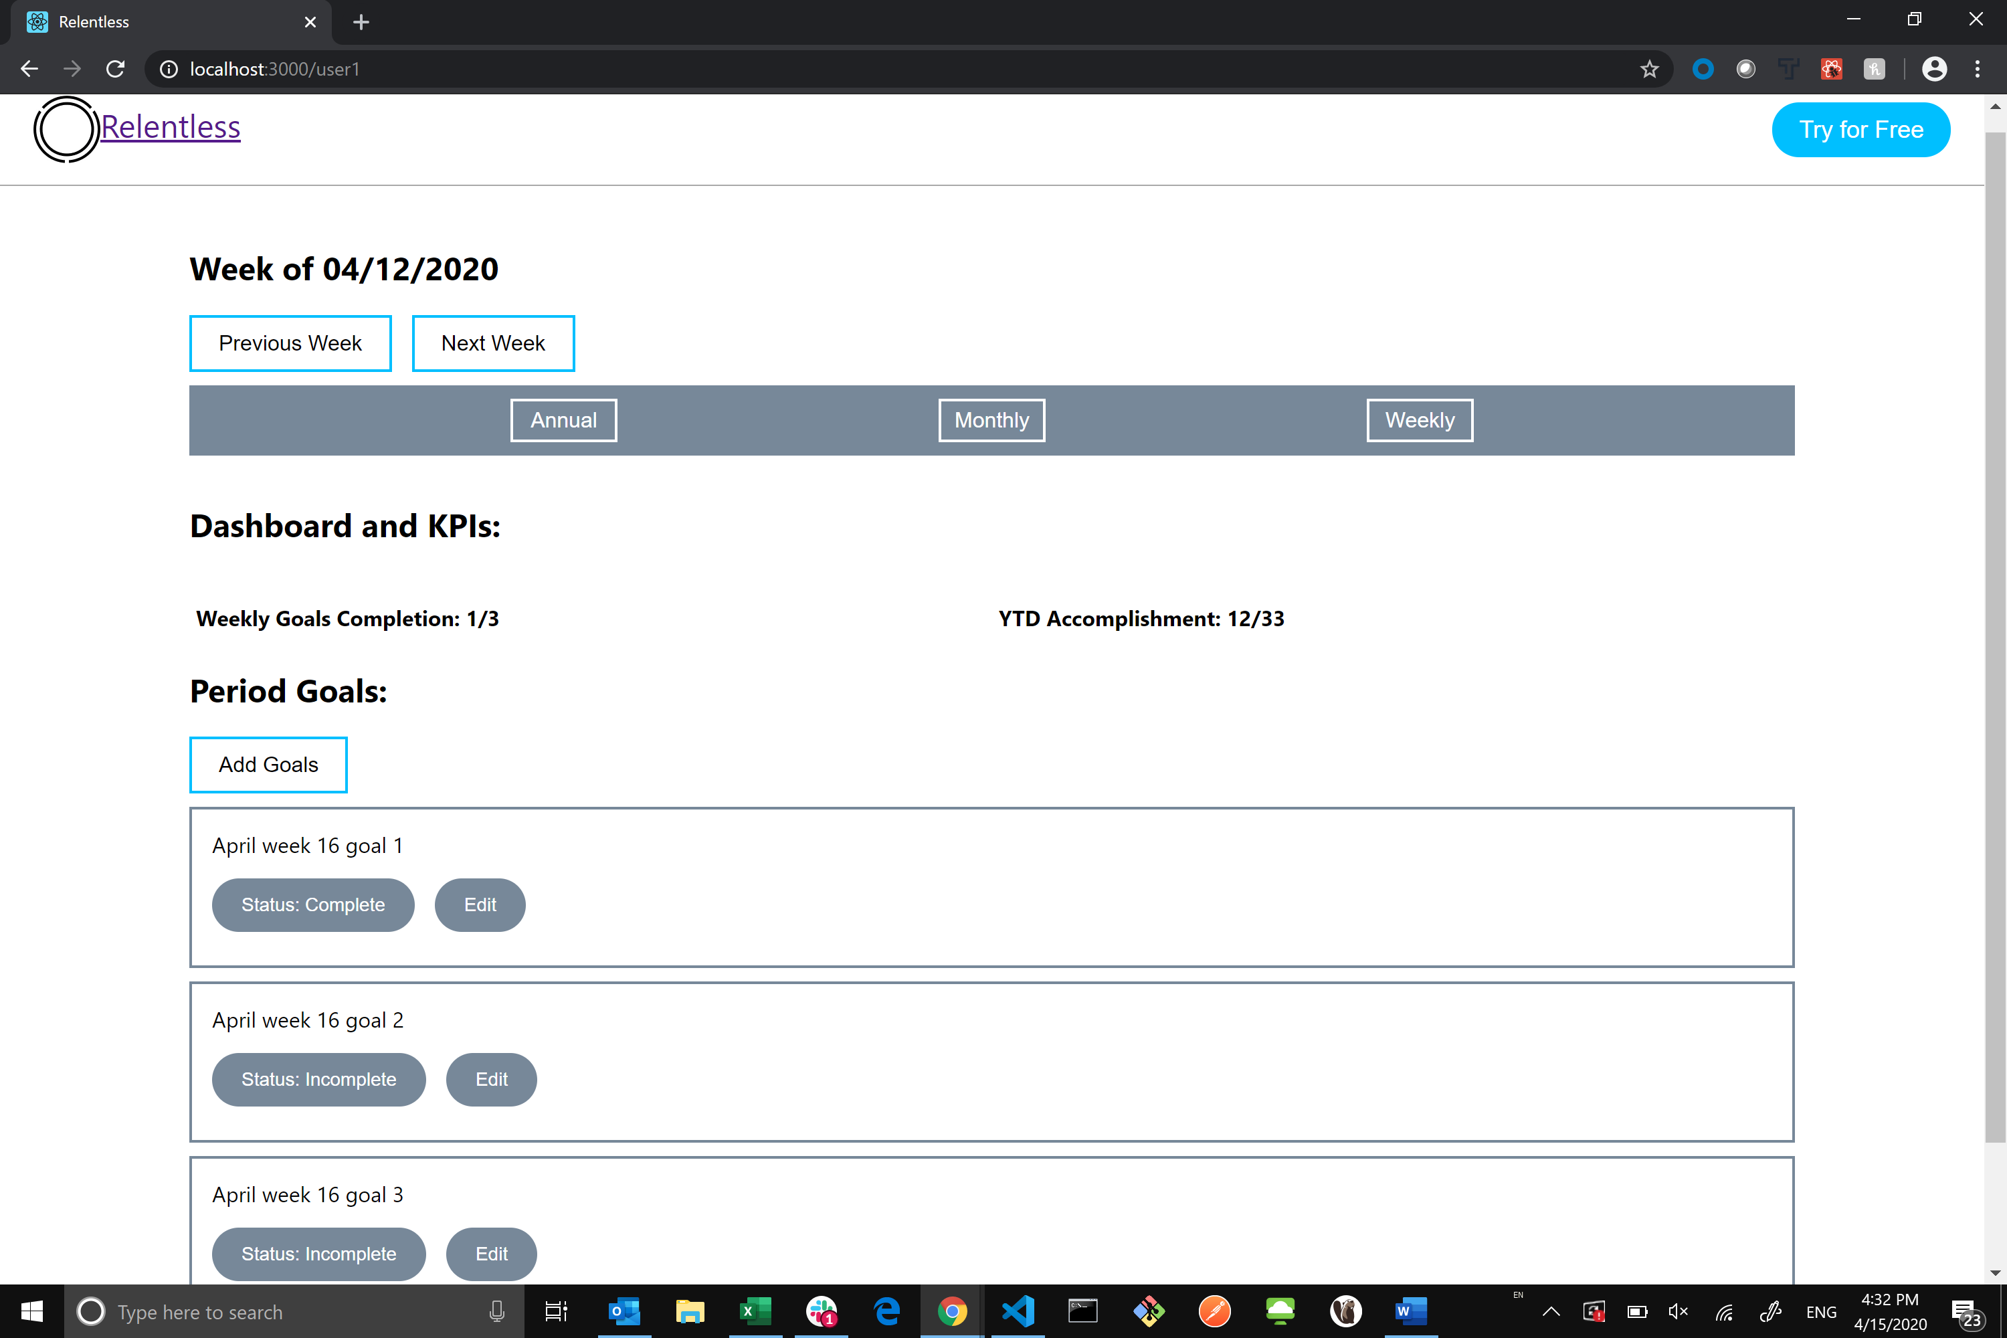The width and height of the screenshot is (2007, 1338).
Task: Open Slack from the taskbar
Action: click(x=821, y=1311)
